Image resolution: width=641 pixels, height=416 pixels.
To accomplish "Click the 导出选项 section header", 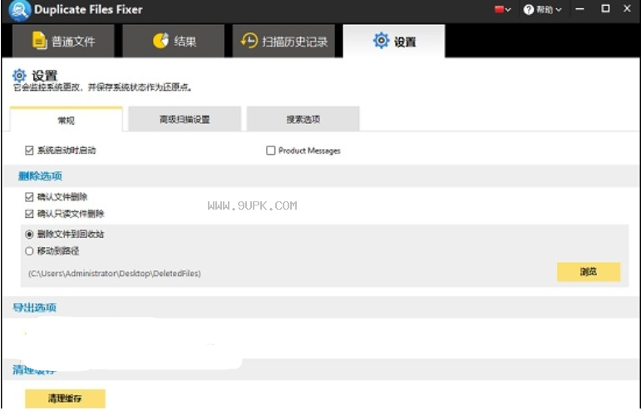I will [x=34, y=308].
